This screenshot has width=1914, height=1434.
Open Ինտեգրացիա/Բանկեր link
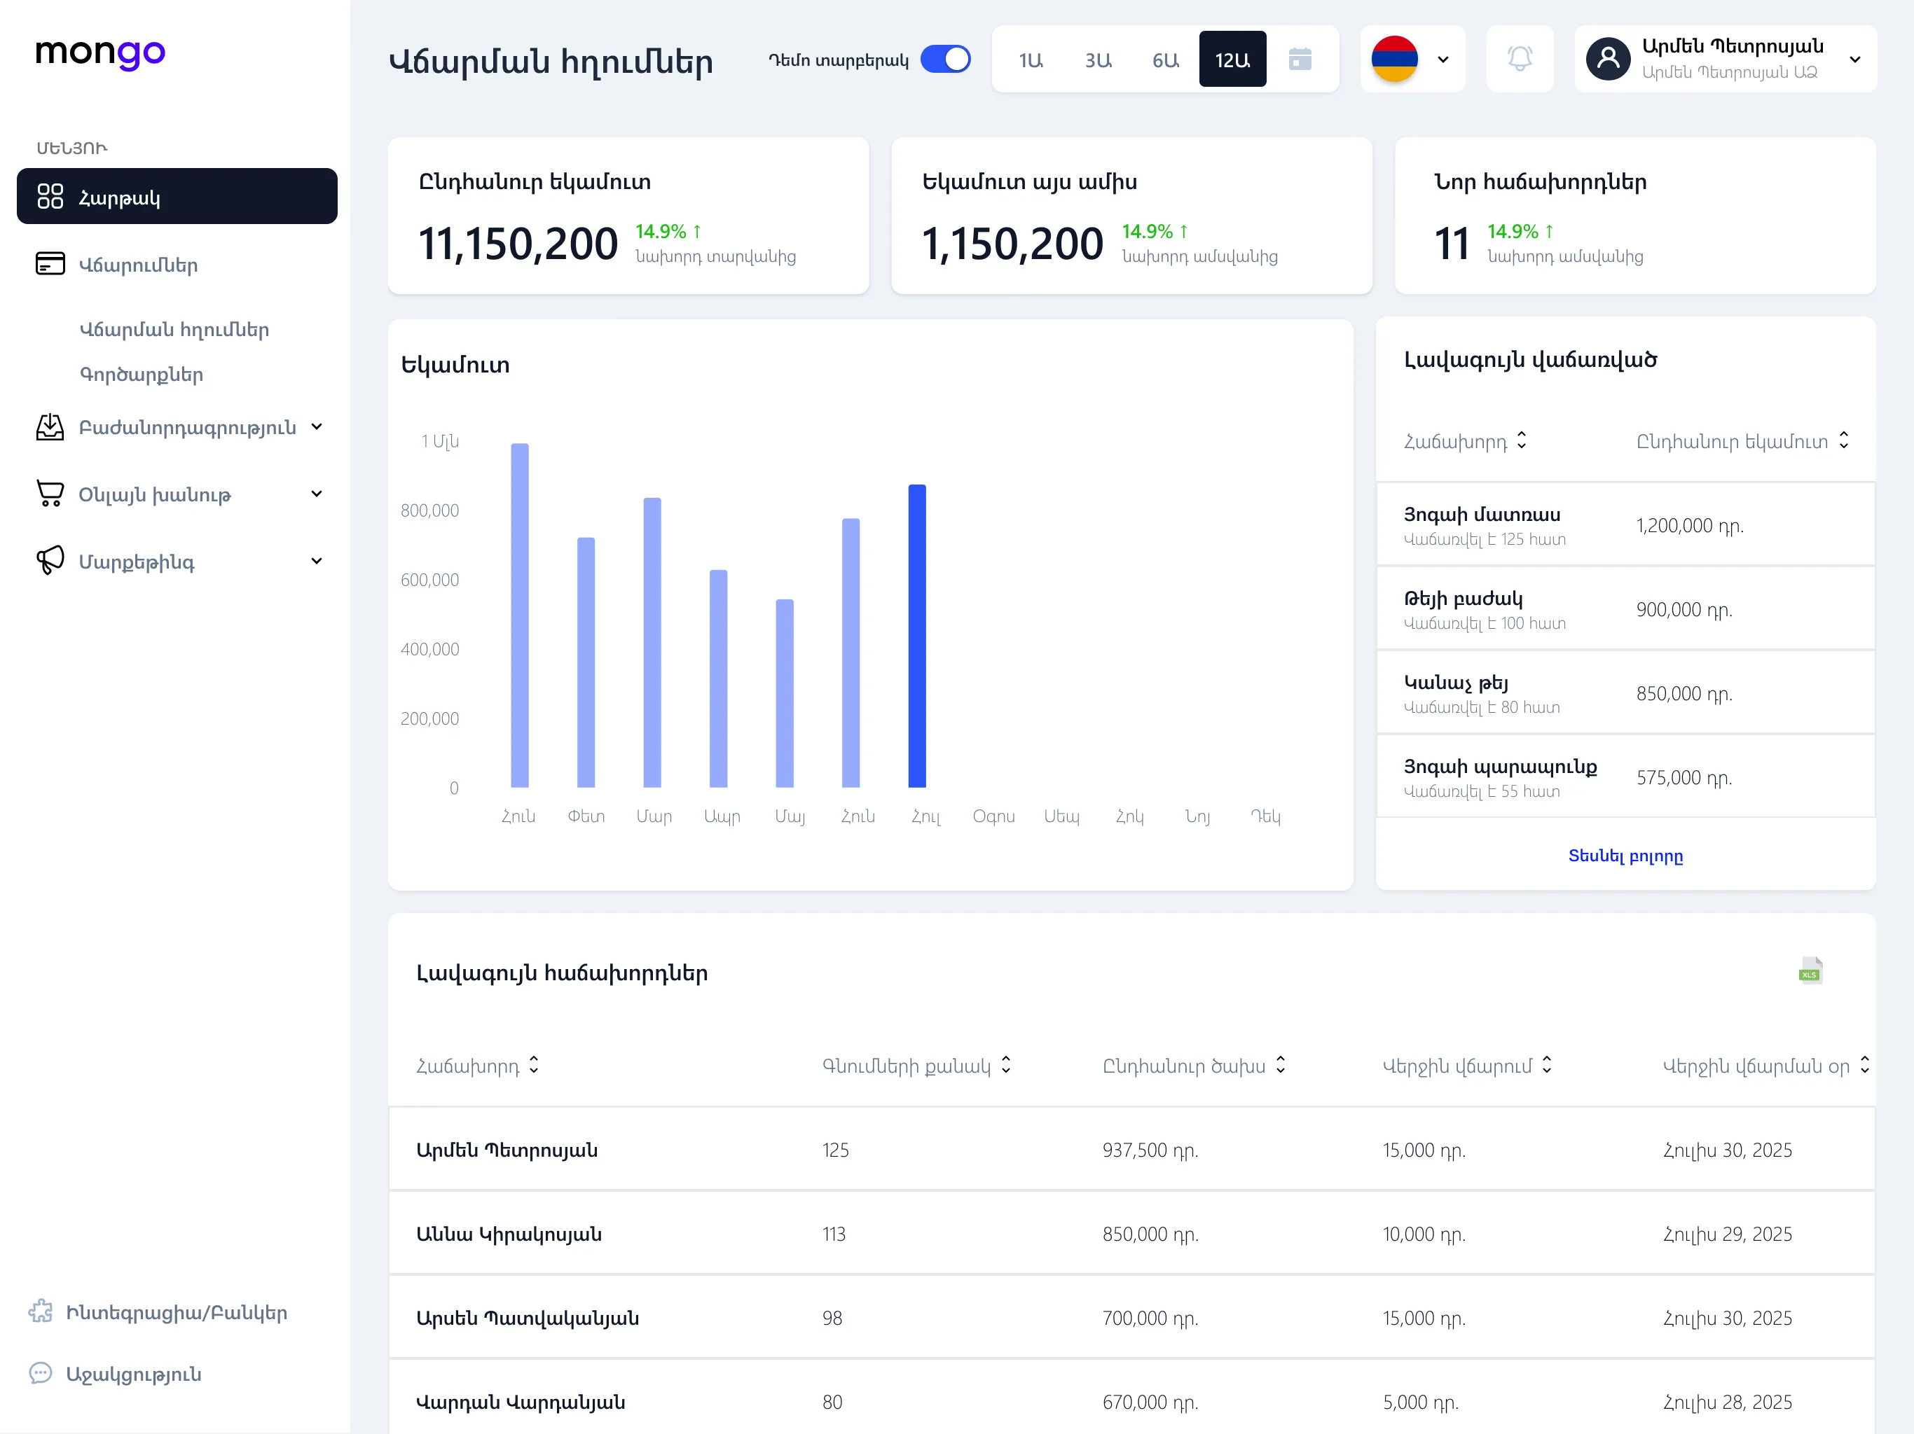coord(177,1312)
